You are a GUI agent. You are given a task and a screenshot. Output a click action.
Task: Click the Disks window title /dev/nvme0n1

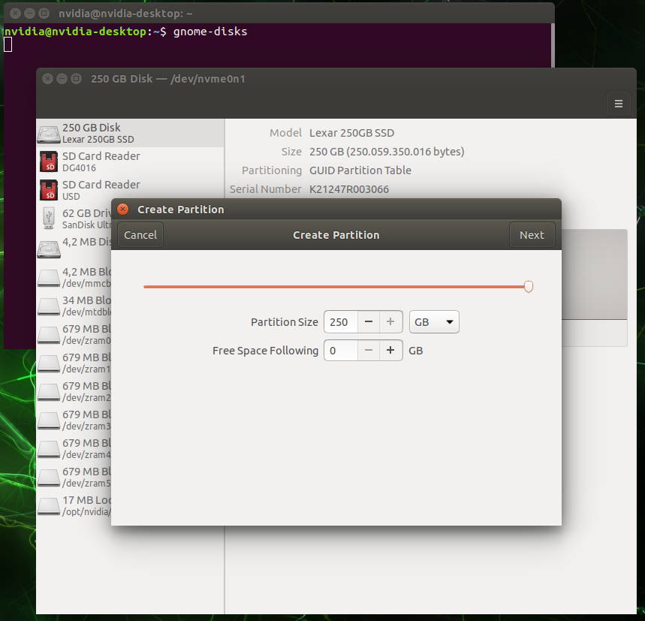168,79
